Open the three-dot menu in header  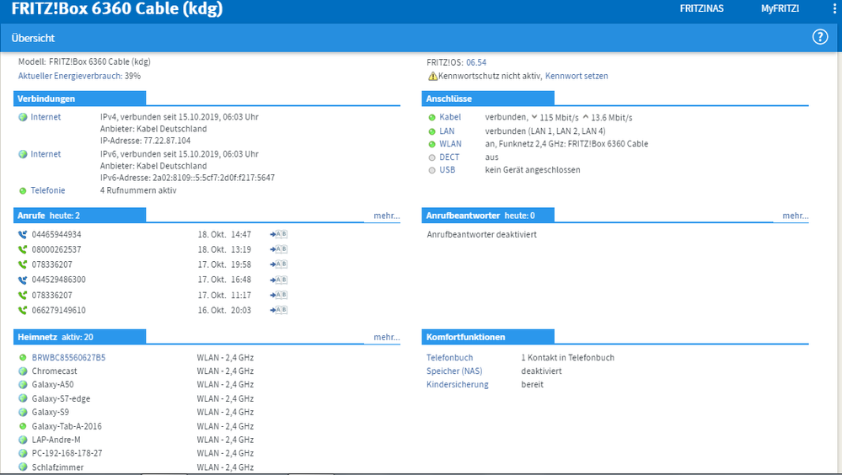pyautogui.click(x=834, y=8)
